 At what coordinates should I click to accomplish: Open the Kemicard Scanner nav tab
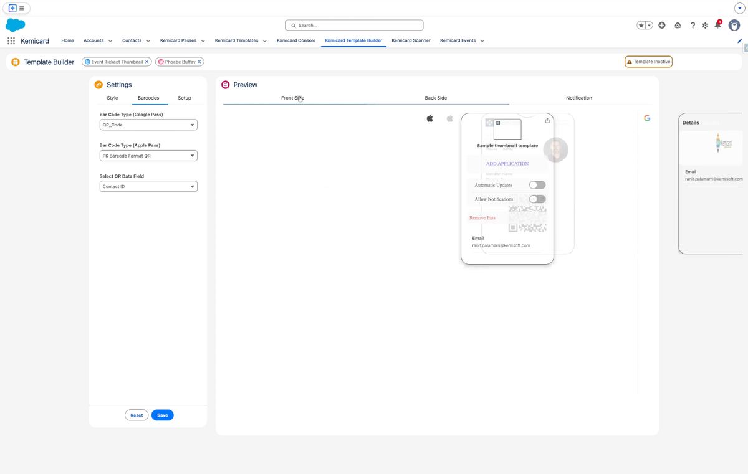[x=411, y=40]
